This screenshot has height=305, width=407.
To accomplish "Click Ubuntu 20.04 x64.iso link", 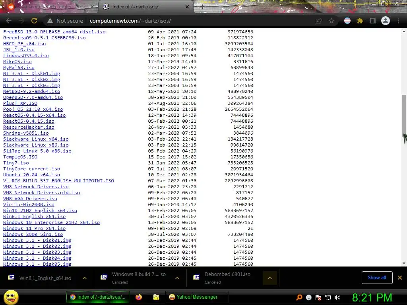I will point(31,175).
